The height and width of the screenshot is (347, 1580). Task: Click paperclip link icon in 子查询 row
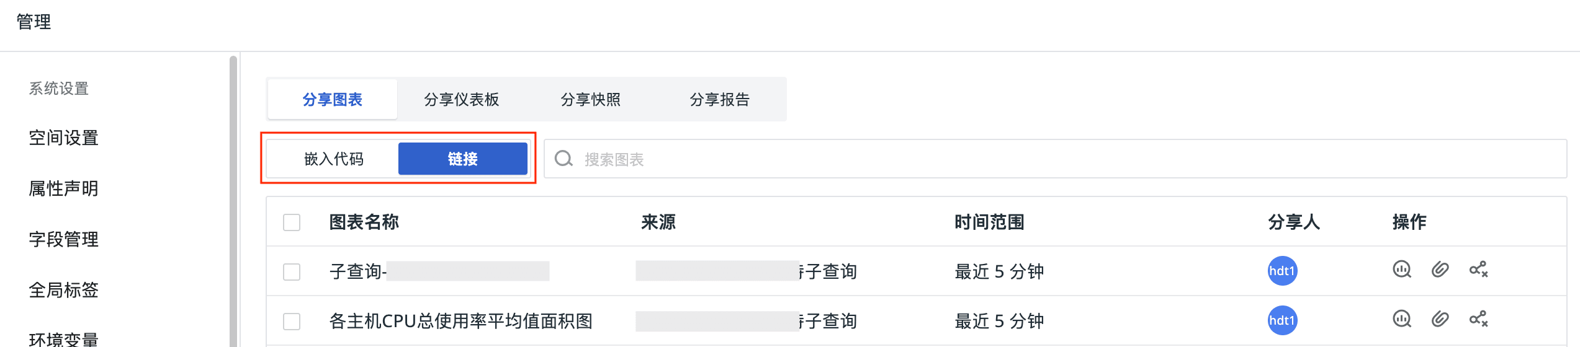click(1440, 270)
